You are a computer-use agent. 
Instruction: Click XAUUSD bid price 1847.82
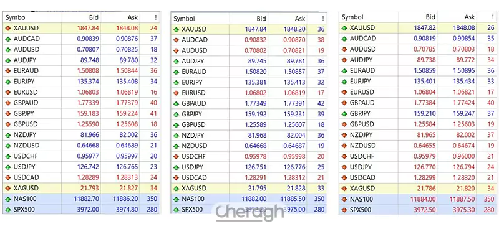tap(425, 28)
